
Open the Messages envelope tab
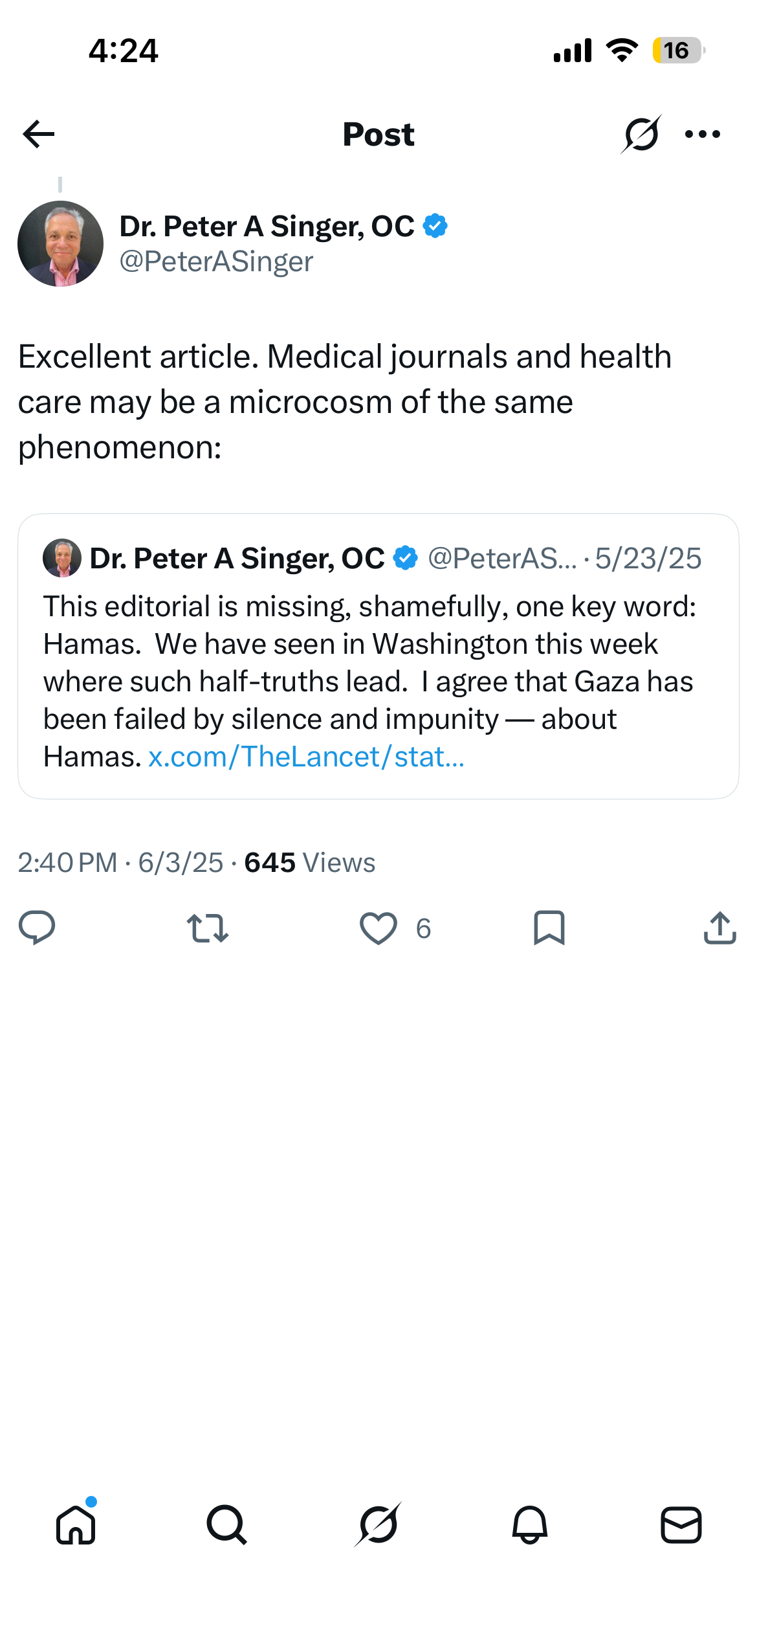click(x=681, y=1525)
